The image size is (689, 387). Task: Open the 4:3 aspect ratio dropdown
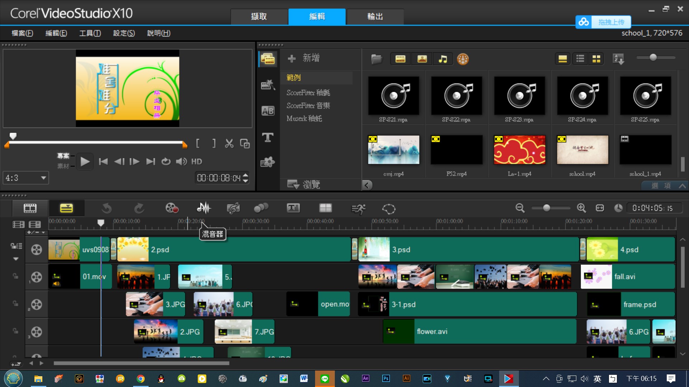click(x=25, y=178)
